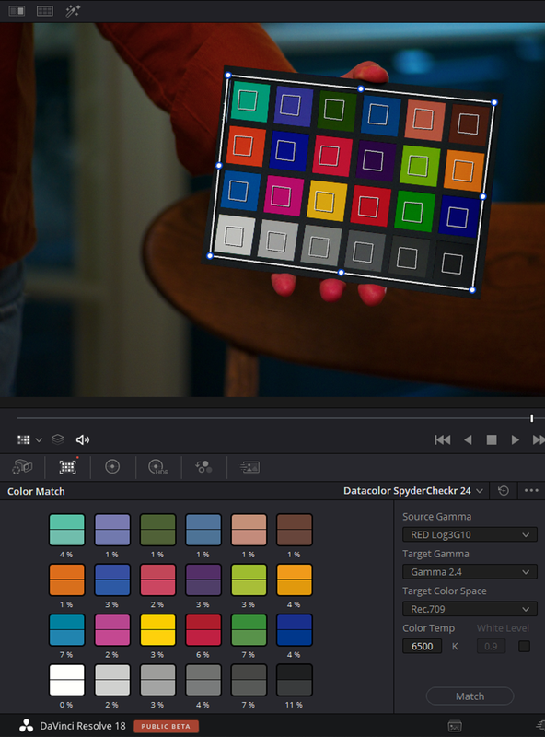Click the playhead on viewer scrubber
The image size is (545, 737).
coord(532,418)
